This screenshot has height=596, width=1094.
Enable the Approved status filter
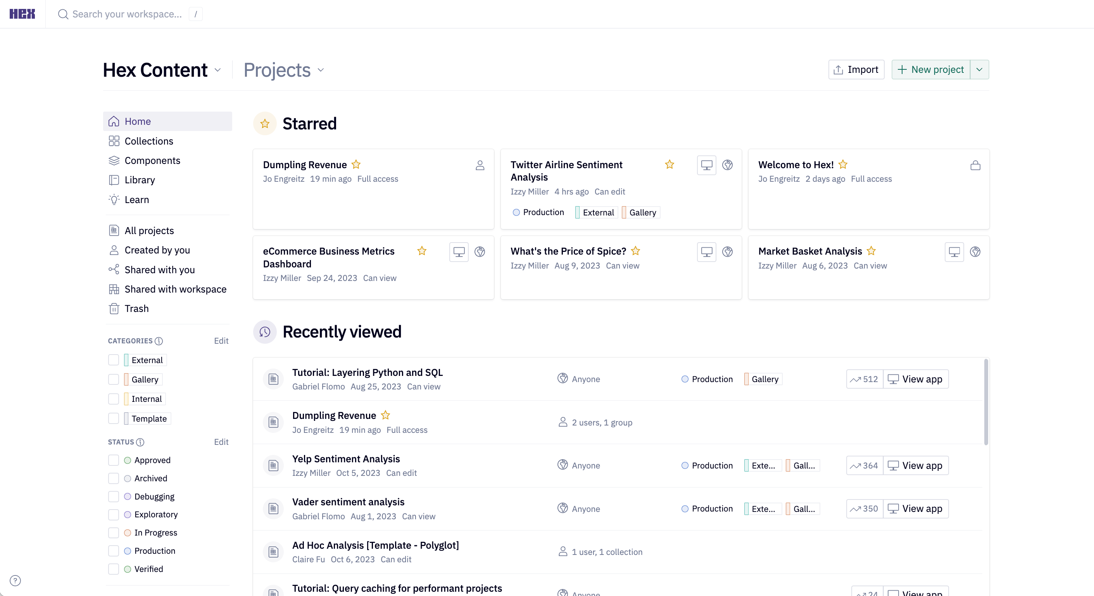tap(113, 460)
